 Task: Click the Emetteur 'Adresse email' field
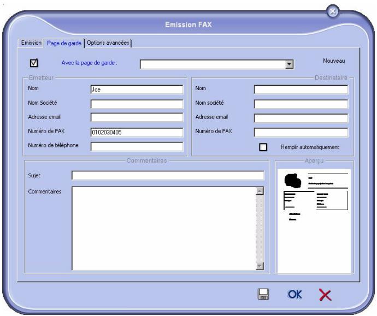137,117
